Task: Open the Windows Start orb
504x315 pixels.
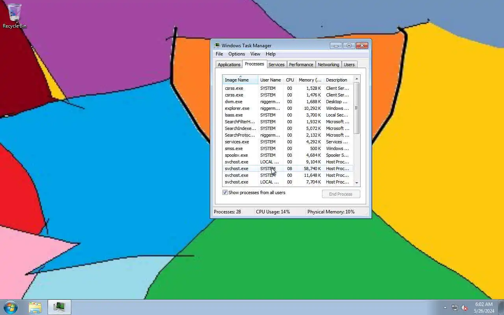Action: (x=11, y=307)
